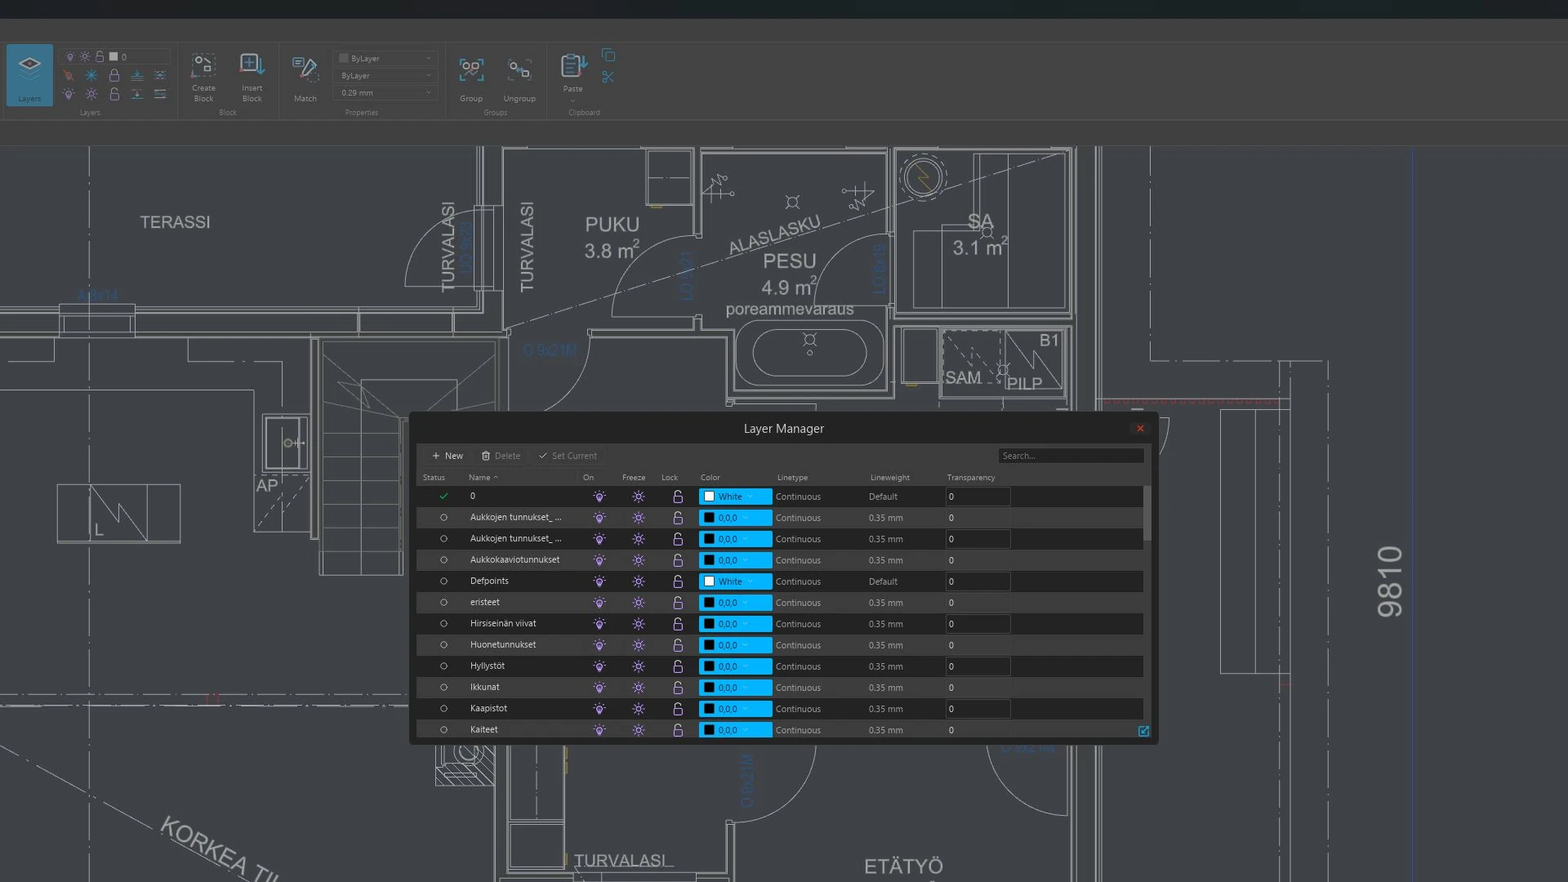1568x882 pixels.
Task: Click the Transparency column header
Action: 970,477
